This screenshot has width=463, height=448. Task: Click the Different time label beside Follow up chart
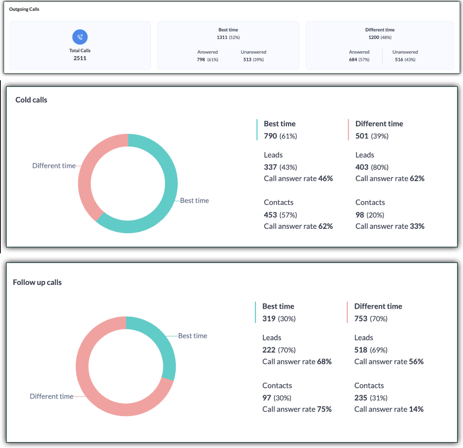51,396
